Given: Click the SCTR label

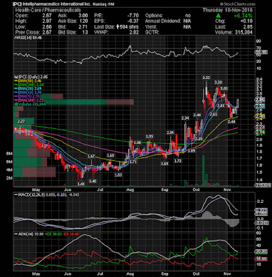Looking at the screenshot, I should point(152,33).
